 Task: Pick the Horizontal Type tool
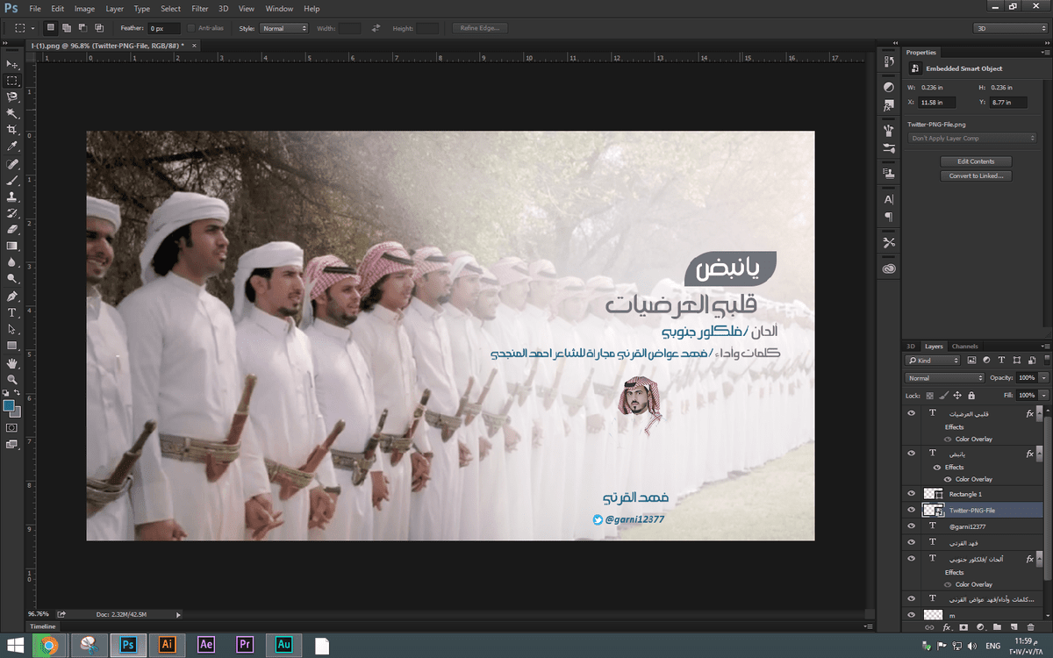(12, 312)
